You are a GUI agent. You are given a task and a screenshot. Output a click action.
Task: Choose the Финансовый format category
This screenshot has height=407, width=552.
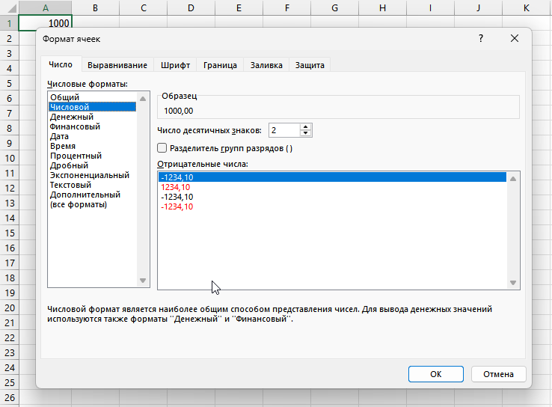click(x=76, y=126)
